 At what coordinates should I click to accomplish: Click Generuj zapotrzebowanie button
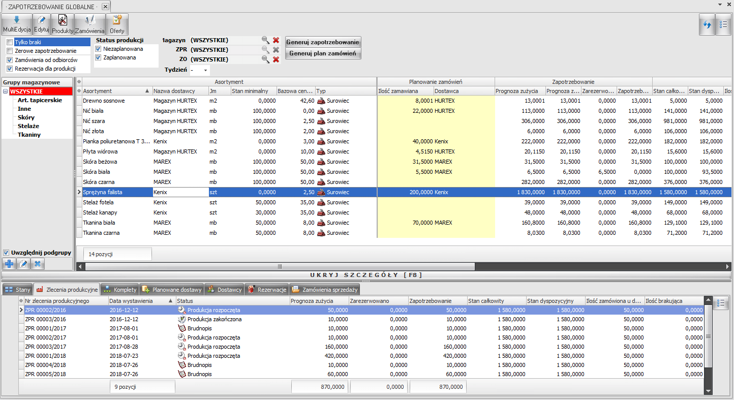coord(323,42)
